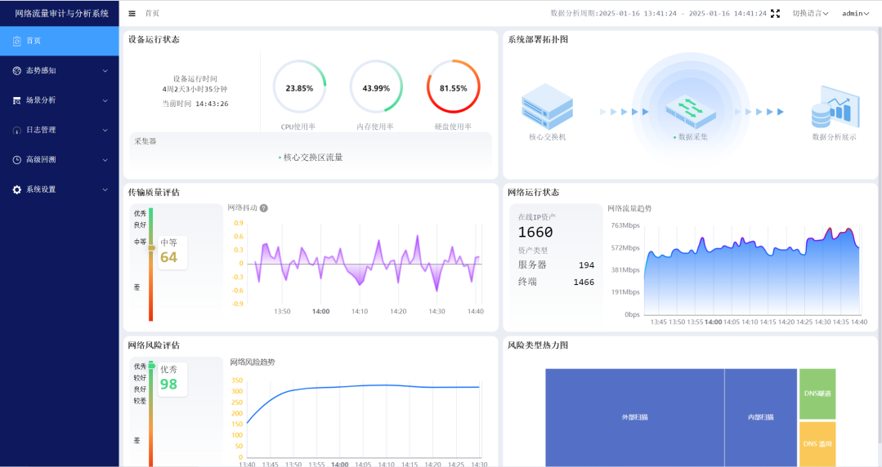The width and height of the screenshot is (882, 467).
Task: Expand the 高级回溯 chevron
Action: pyautogui.click(x=105, y=159)
